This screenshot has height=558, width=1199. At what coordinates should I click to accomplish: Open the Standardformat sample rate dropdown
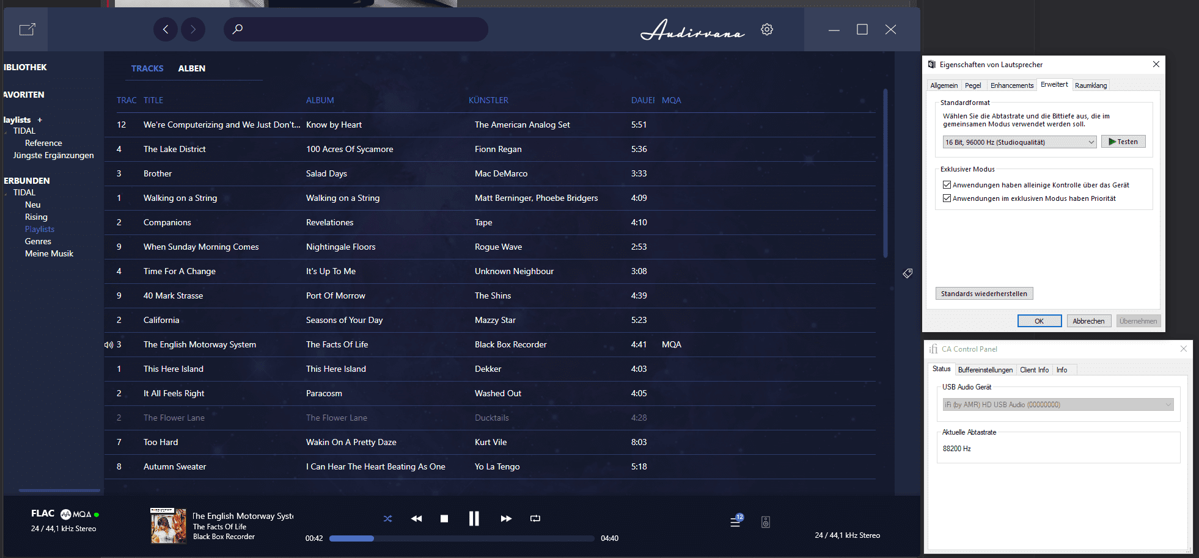click(x=1020, y=142)
